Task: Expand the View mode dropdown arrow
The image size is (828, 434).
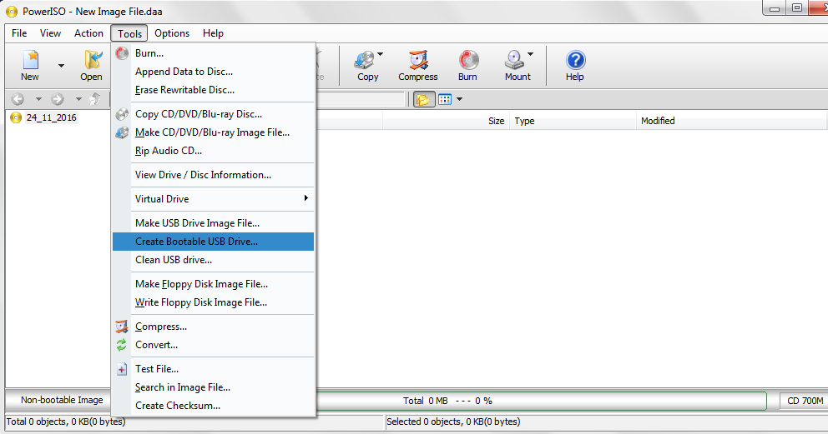Action: pyautogui.click(x=459, y=99)
